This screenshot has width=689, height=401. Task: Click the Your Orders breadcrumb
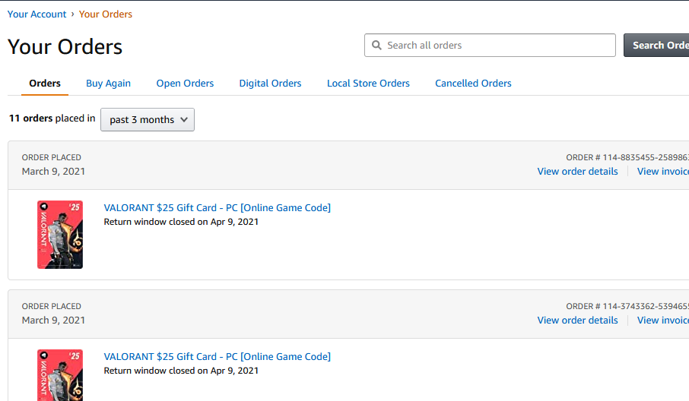click(x=106, y=14)
